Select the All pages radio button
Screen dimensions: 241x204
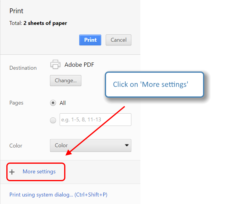pos(53,103)
